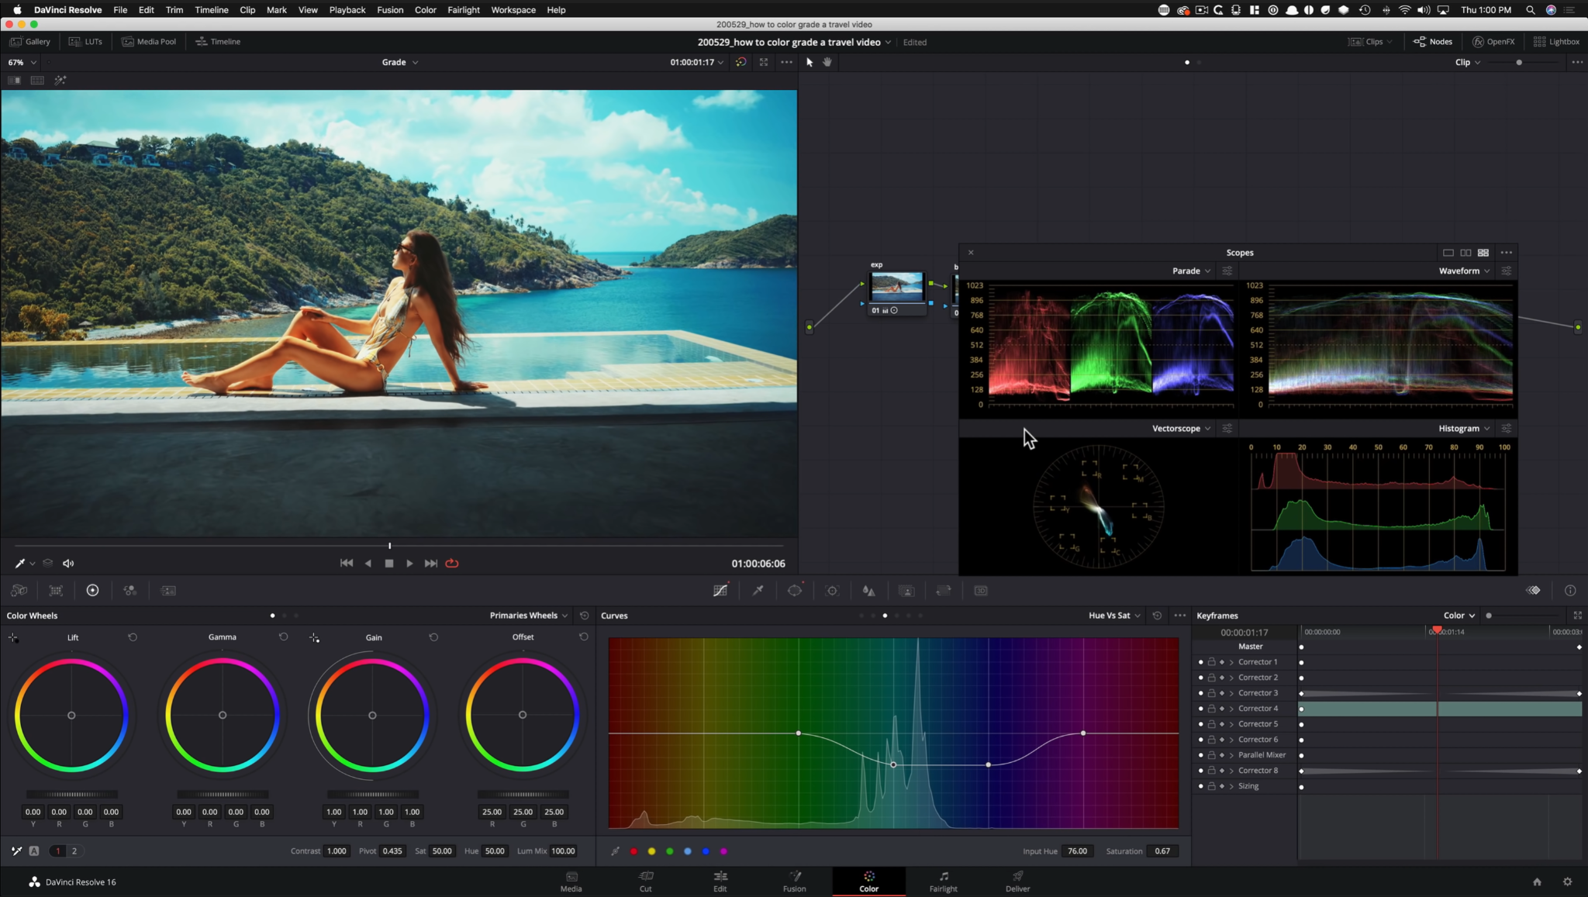The width and height of the screenshot is (1588, 897).
Task: Click the loop playback icon
Action: [x=452, y=564]
